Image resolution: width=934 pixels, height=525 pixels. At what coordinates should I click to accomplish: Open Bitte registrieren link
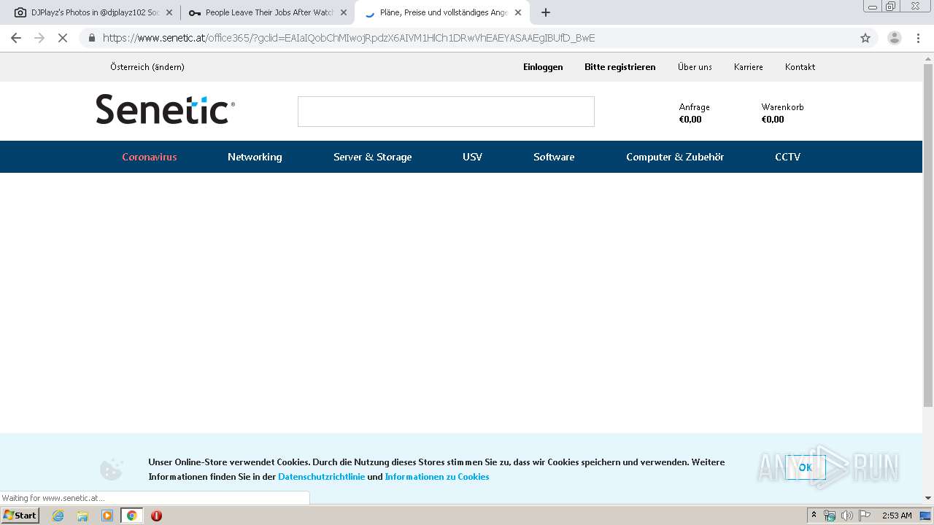(x=620, y=67)
